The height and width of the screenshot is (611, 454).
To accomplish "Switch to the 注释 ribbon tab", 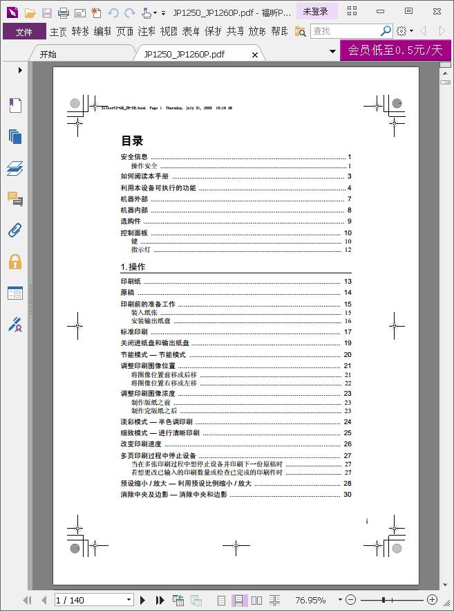I will tap(146, 31).
